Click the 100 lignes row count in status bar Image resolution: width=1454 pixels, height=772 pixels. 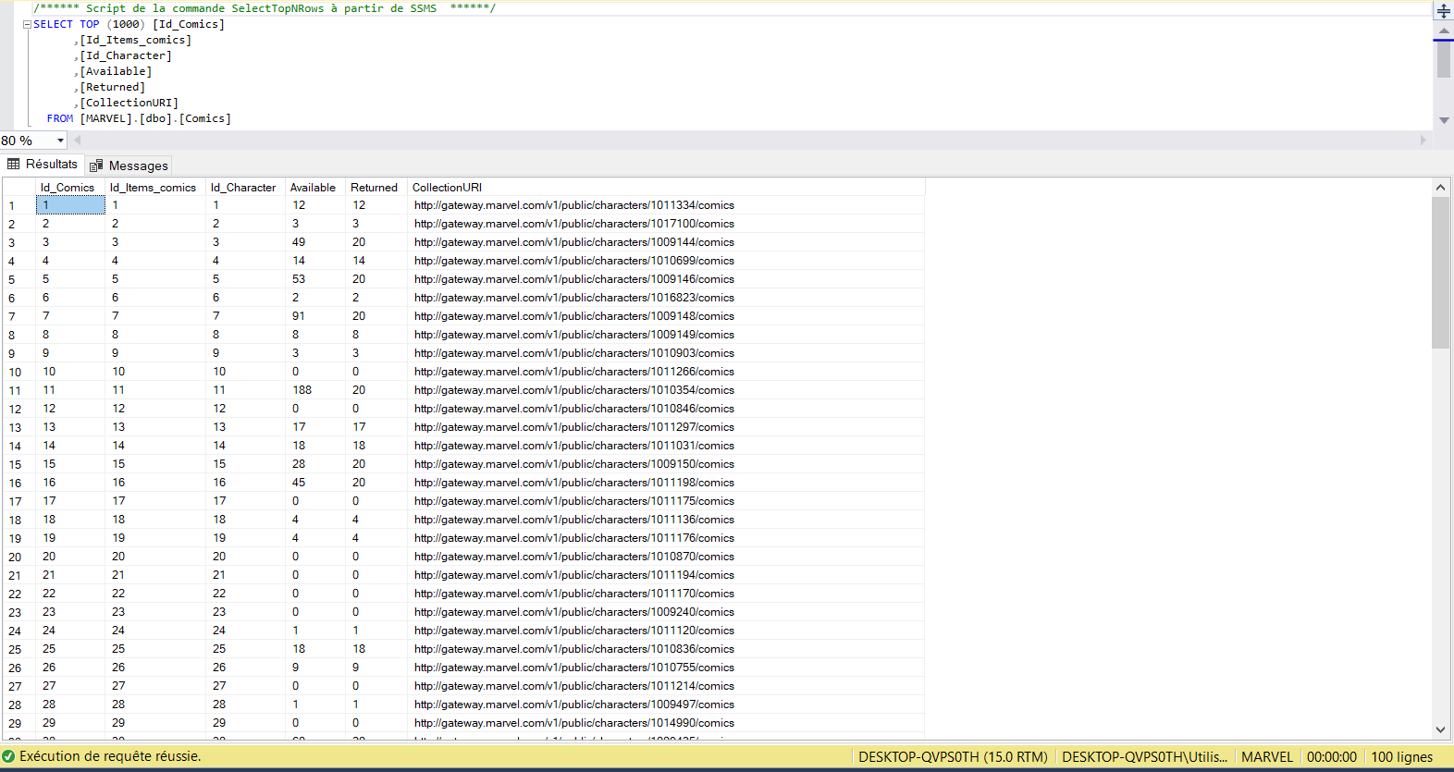(x=1401, y=757)
